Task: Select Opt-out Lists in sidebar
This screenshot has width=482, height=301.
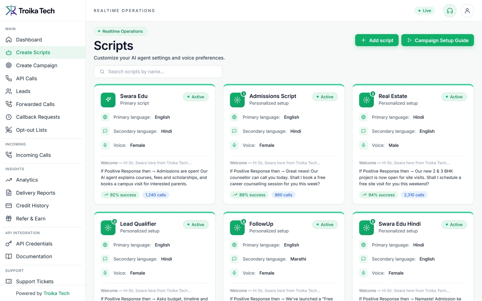Action: pos(43,130)
